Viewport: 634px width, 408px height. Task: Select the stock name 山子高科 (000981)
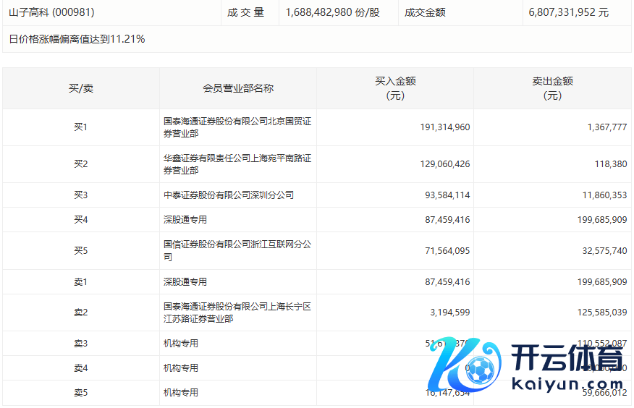pos(51,12)
